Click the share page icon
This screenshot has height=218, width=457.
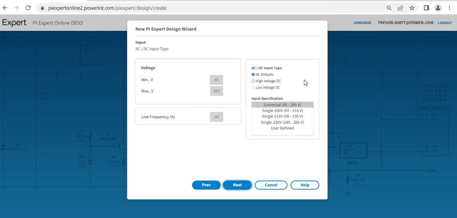400,8
